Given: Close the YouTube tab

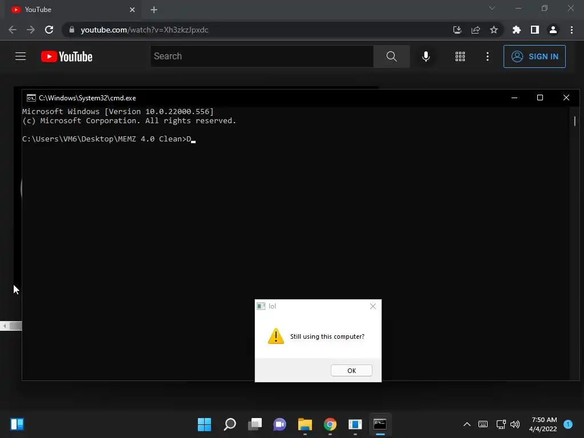Looking at the screenshot, I should coord(132,10).
